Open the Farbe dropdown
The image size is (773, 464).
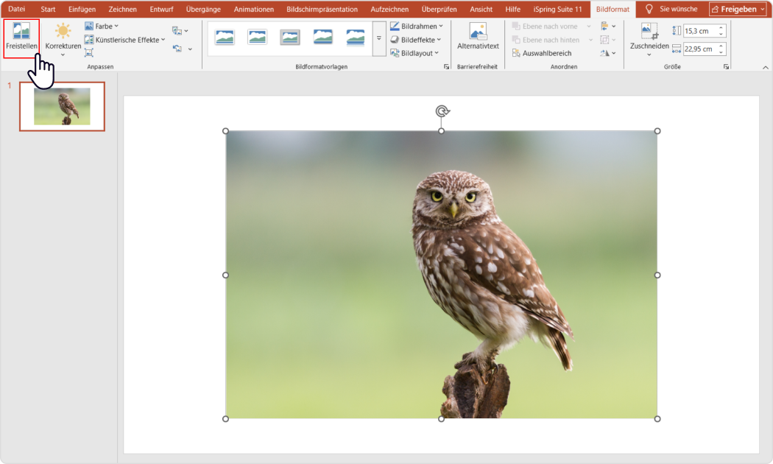pyautogui.click(x=102, y=25)
